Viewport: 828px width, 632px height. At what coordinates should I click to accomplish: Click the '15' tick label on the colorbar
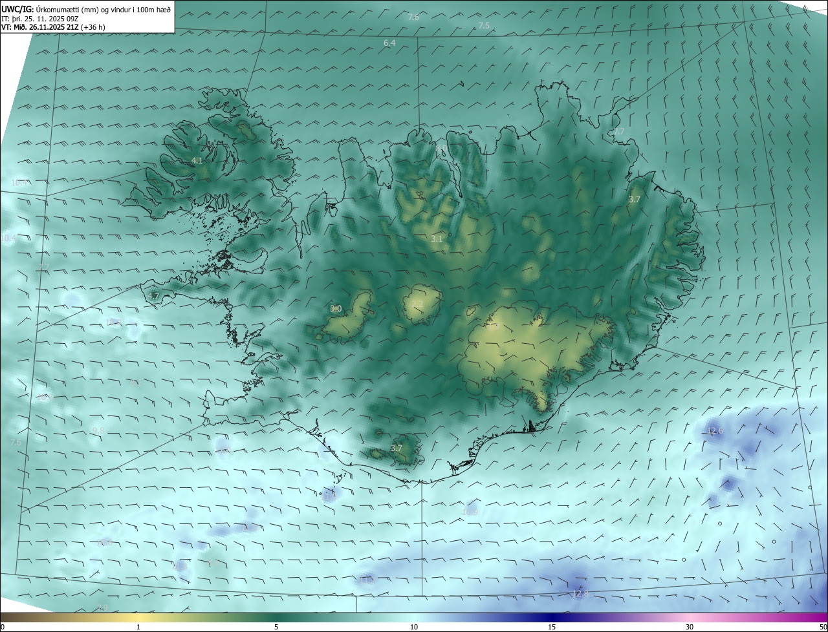tap(552, 627)
